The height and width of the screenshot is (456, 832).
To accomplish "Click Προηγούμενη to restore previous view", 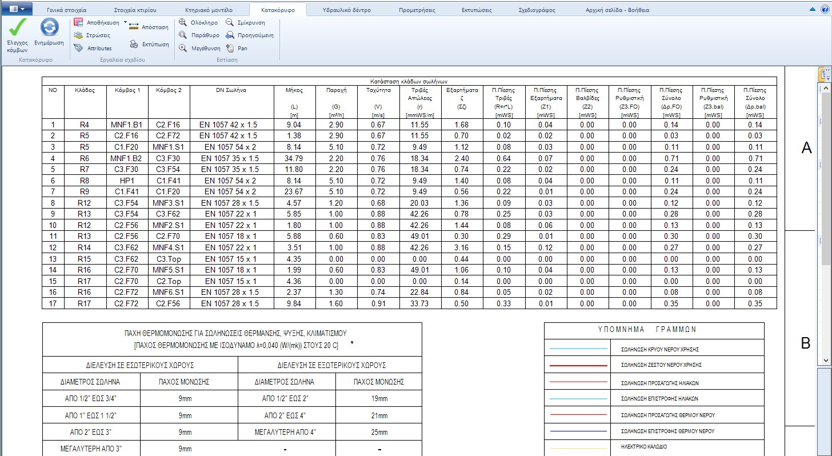I will pyautogui.click(x=246, y=35).
